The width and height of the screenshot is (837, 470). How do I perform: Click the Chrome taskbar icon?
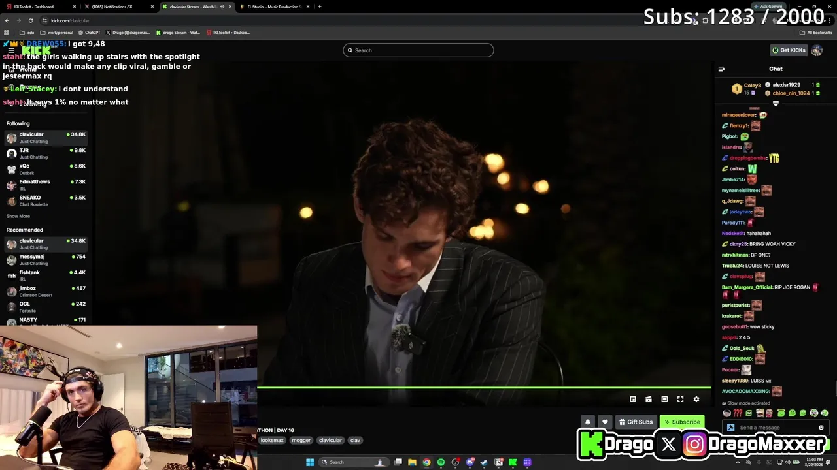[426, 462]
